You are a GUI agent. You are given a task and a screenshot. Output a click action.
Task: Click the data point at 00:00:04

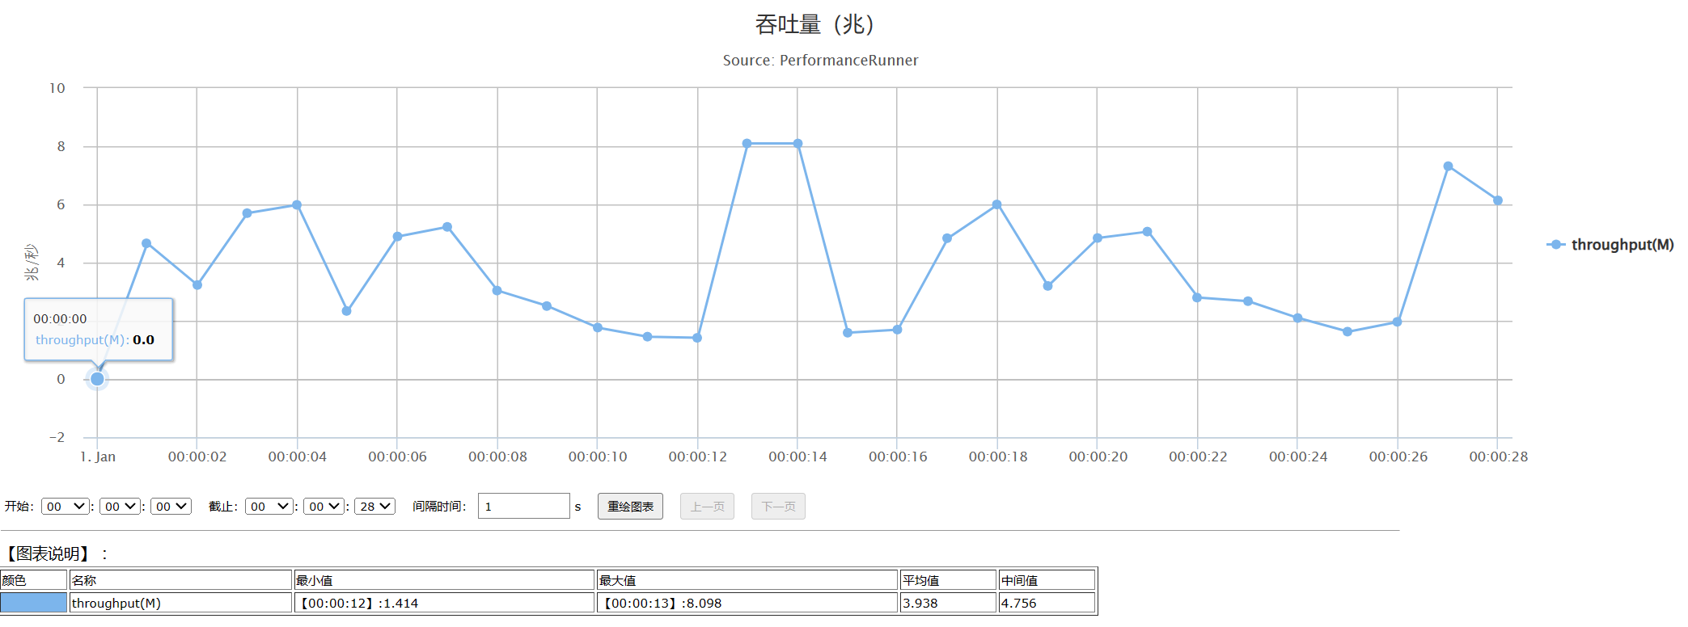297,205
